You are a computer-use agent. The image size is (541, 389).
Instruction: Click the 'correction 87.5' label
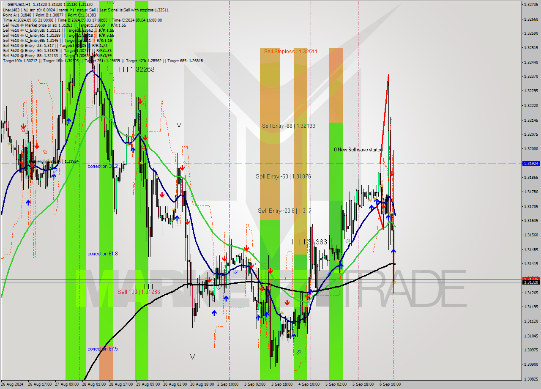point(103,349)
